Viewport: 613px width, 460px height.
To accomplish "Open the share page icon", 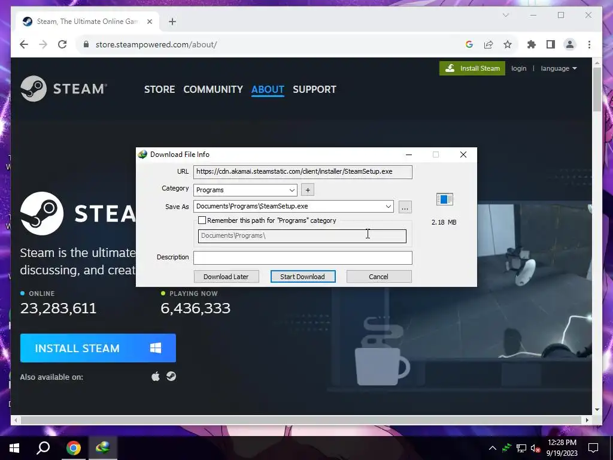I will (488, 44).
